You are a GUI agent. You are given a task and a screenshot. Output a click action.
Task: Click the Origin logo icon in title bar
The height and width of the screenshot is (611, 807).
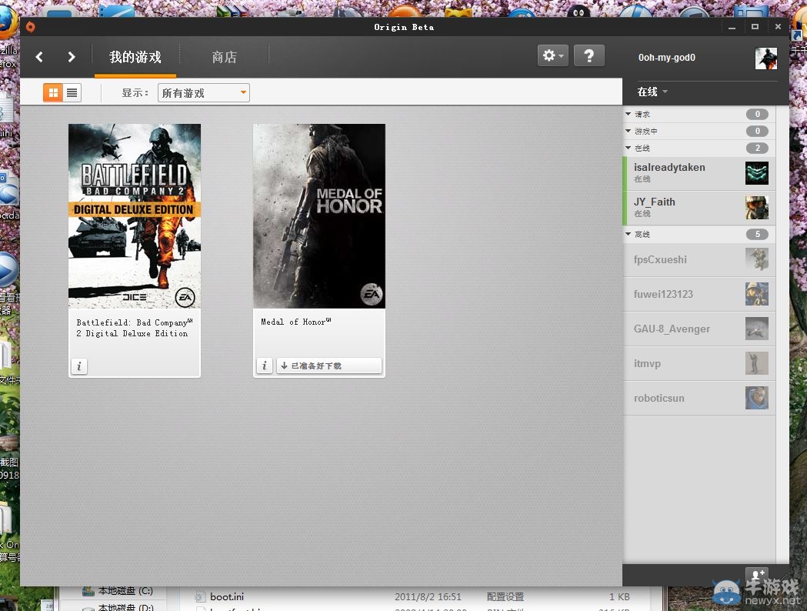pos(30,27)
